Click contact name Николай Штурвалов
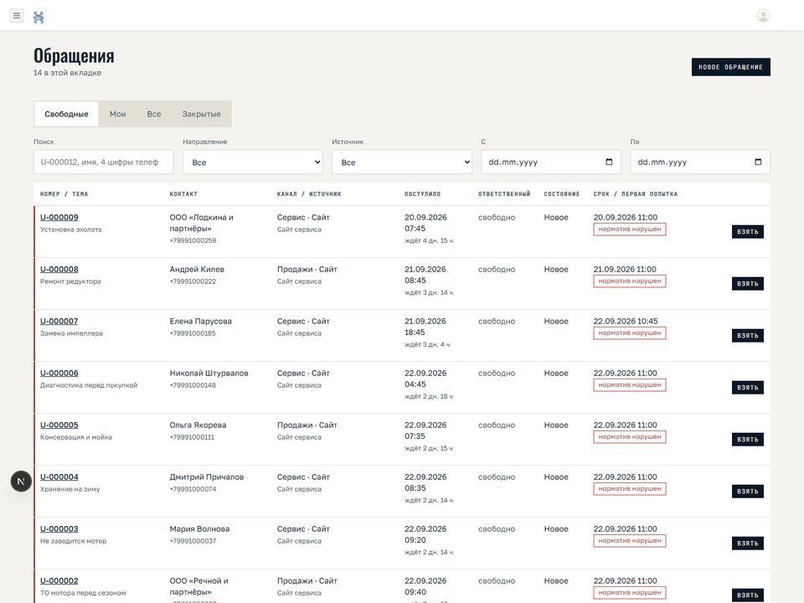The image size is (804, 603). point(209,374)
